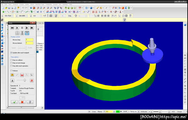The width and height of the screenshot is (188, 120).
Task: Click the create circle tool icon
Action: click(x=13, y=12)
